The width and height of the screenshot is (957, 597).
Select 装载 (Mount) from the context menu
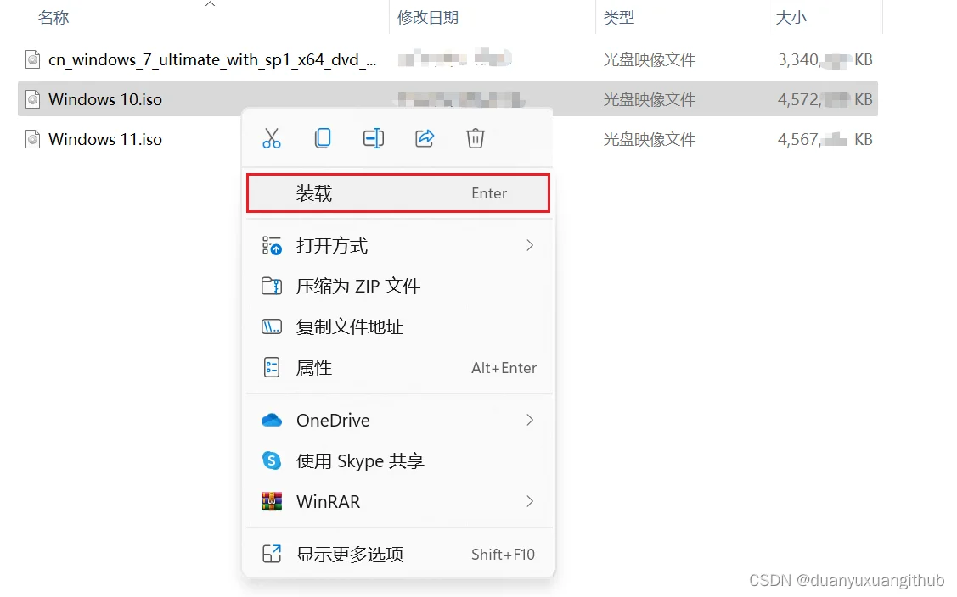click(x=398, y=193)
